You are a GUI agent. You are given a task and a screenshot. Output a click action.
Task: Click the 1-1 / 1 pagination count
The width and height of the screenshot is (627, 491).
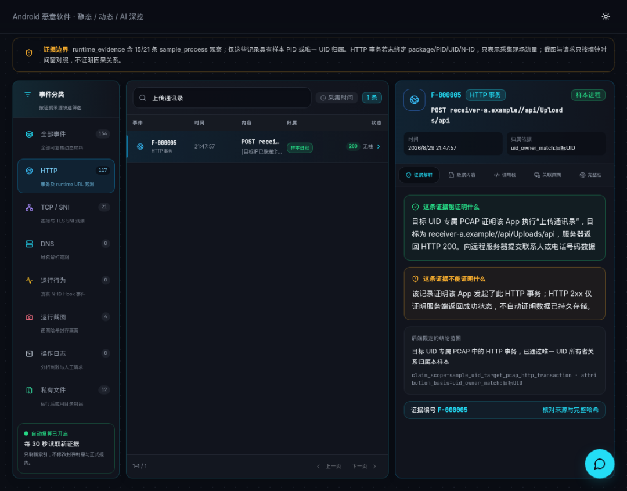[x=139, y=466]
